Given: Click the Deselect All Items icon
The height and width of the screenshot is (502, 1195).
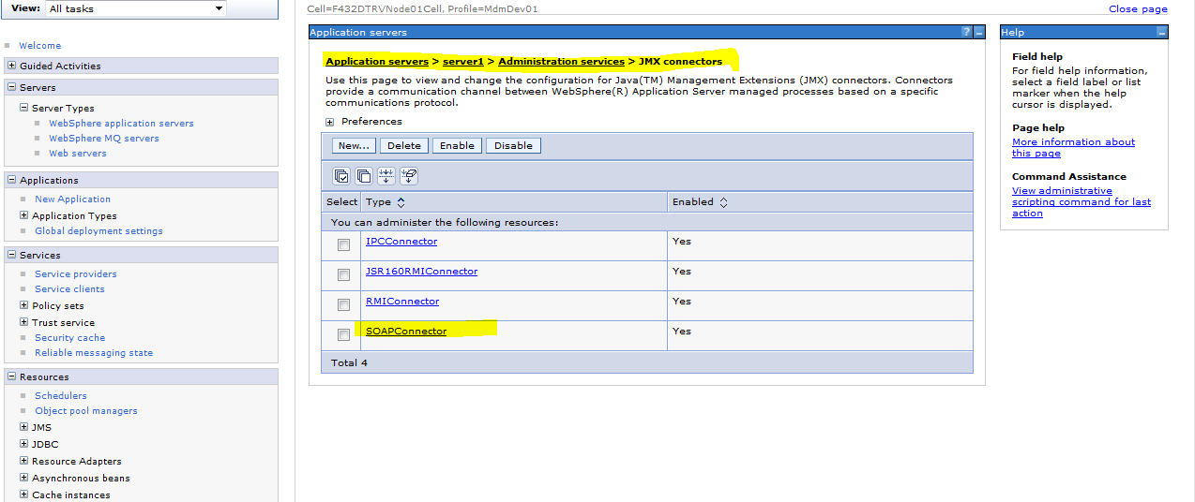Looking at the screenshot, I should pyautogui.click(x=364, y=175).
